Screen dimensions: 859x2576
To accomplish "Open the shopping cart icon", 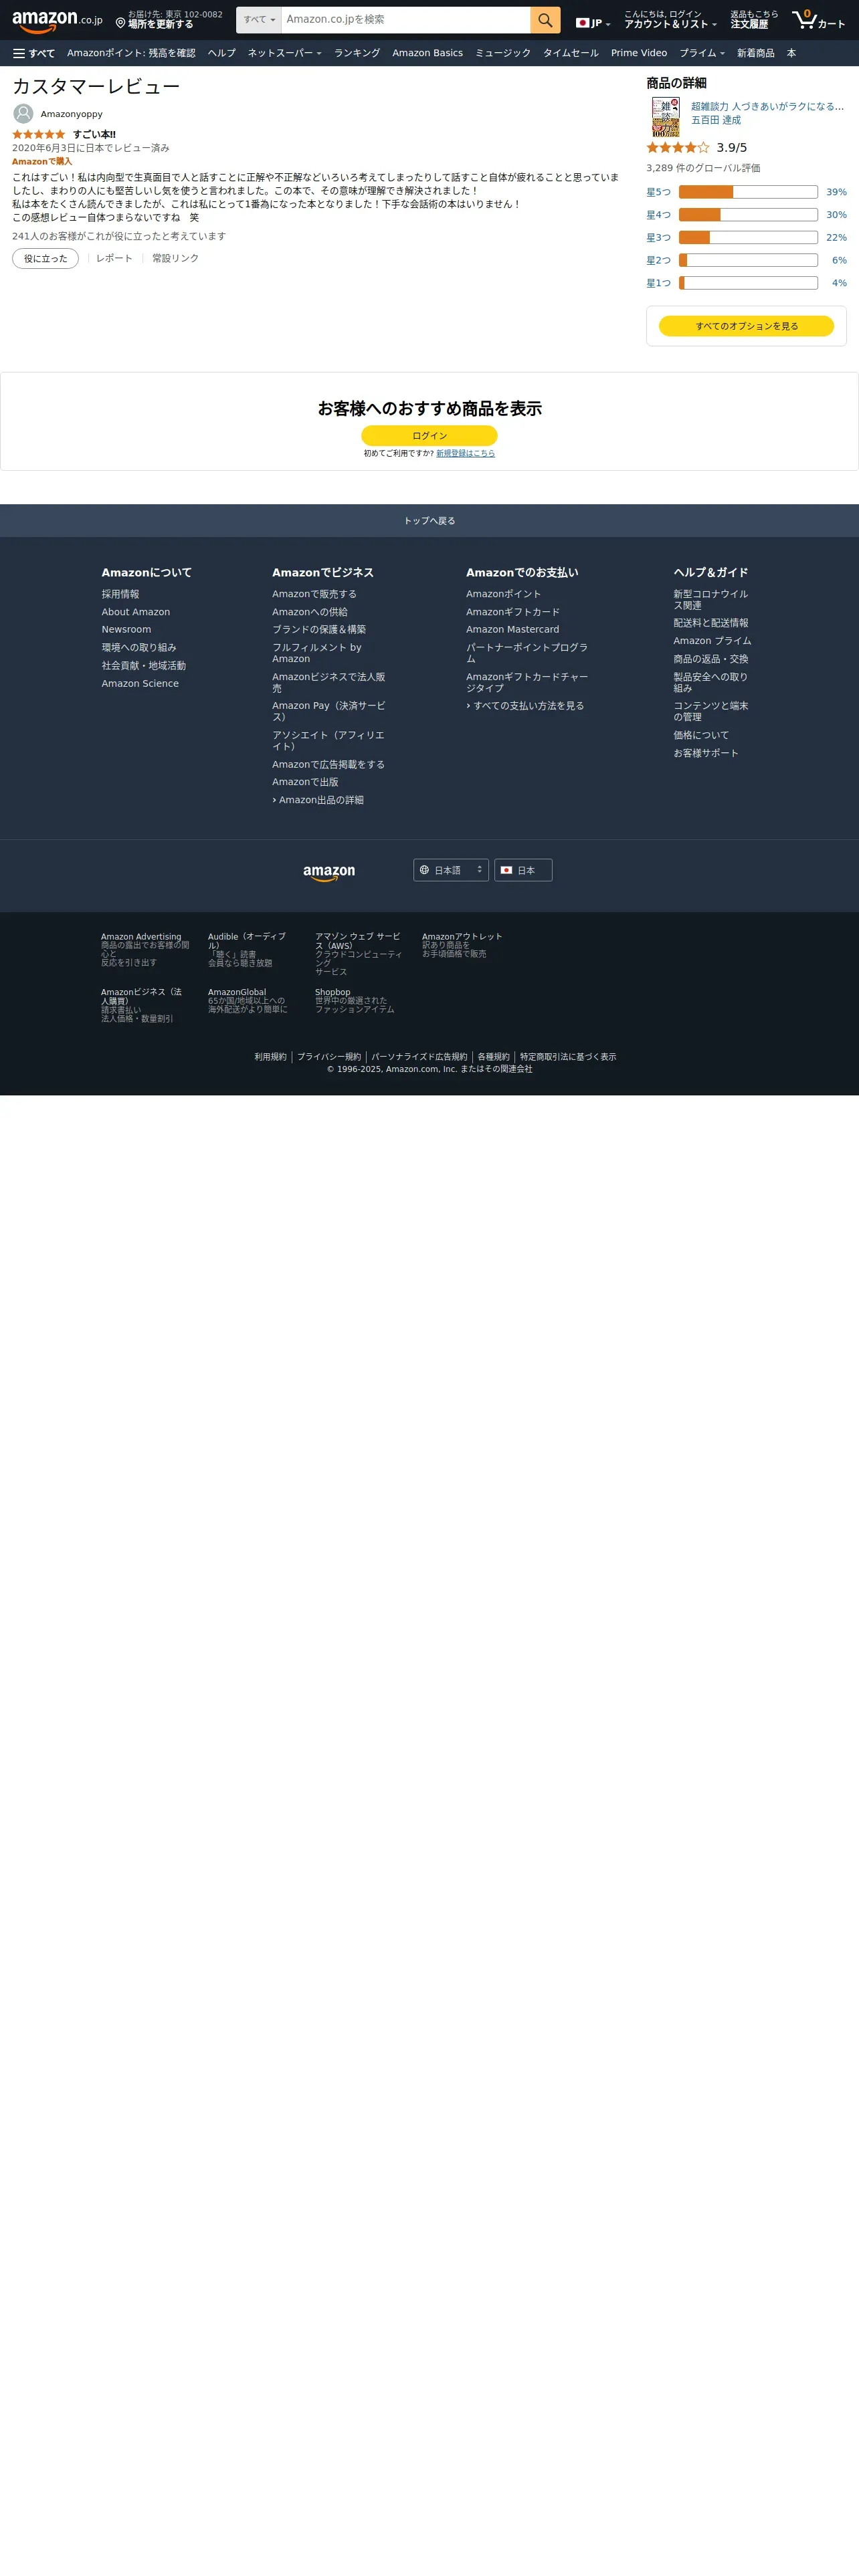I will 818,20.
